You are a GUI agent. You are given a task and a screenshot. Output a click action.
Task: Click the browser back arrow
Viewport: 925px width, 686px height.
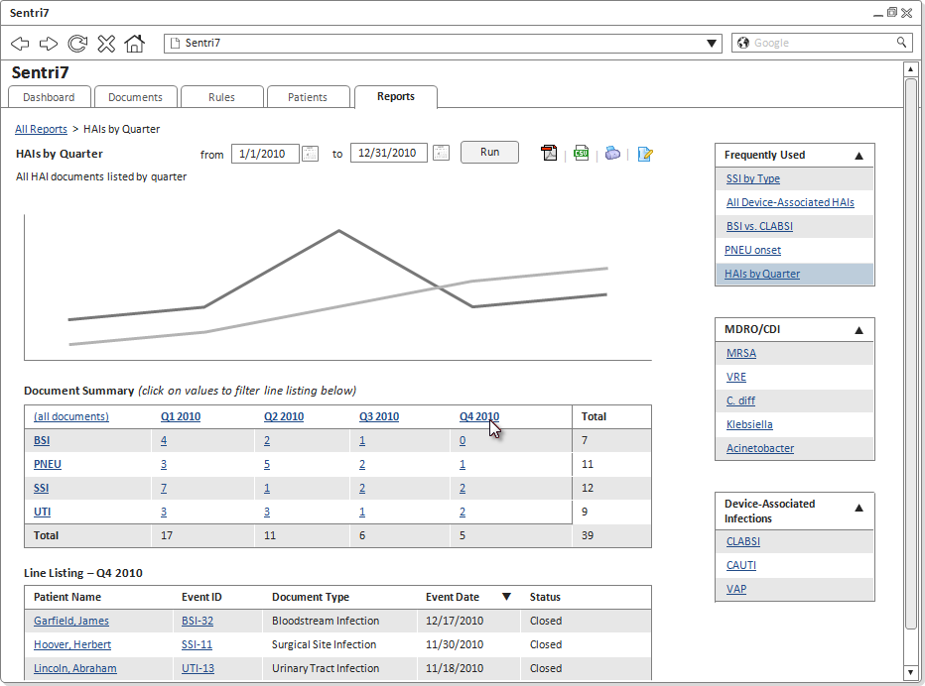(20, 43)
